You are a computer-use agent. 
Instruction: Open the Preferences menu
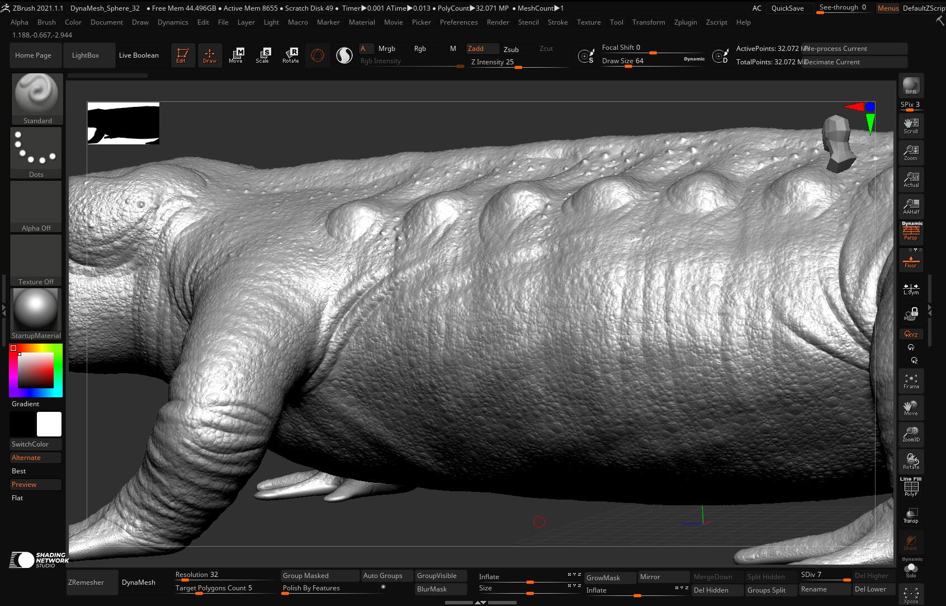pos(458,22)
